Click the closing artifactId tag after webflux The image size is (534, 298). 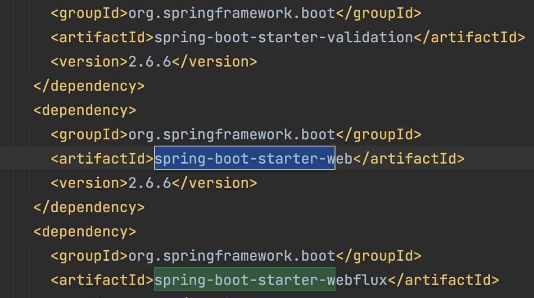(443, 280)
